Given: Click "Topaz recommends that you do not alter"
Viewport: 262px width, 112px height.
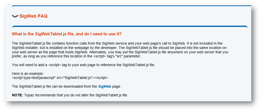Looking at the screenshot, I should click(59, 95).
